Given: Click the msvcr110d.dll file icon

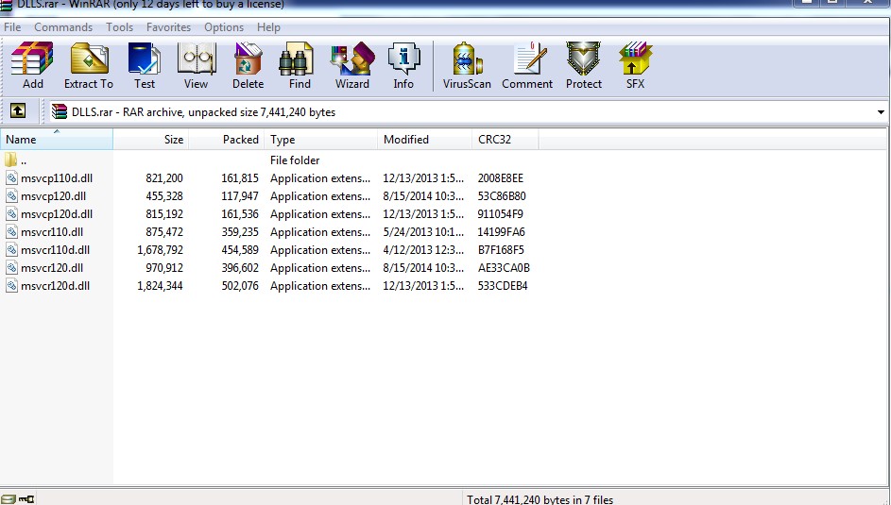Looking at the screenshot, I should 11,250.
